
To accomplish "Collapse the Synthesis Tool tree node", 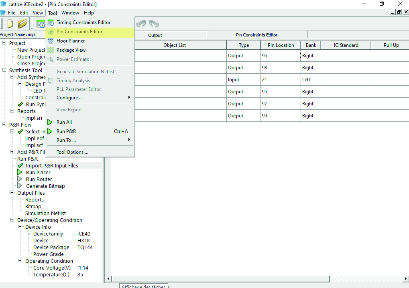I will pyautogui.click(x=4, y=70).
